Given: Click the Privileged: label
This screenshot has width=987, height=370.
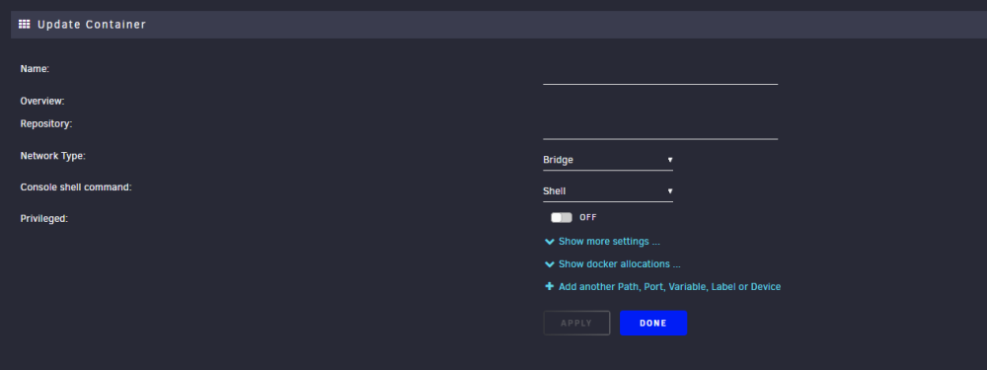Looking at the screenshot, I should point(44,219).
